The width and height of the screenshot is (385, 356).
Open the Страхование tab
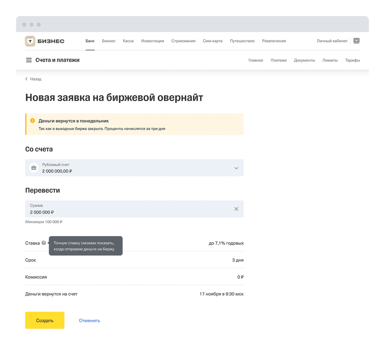pos(183,41)
